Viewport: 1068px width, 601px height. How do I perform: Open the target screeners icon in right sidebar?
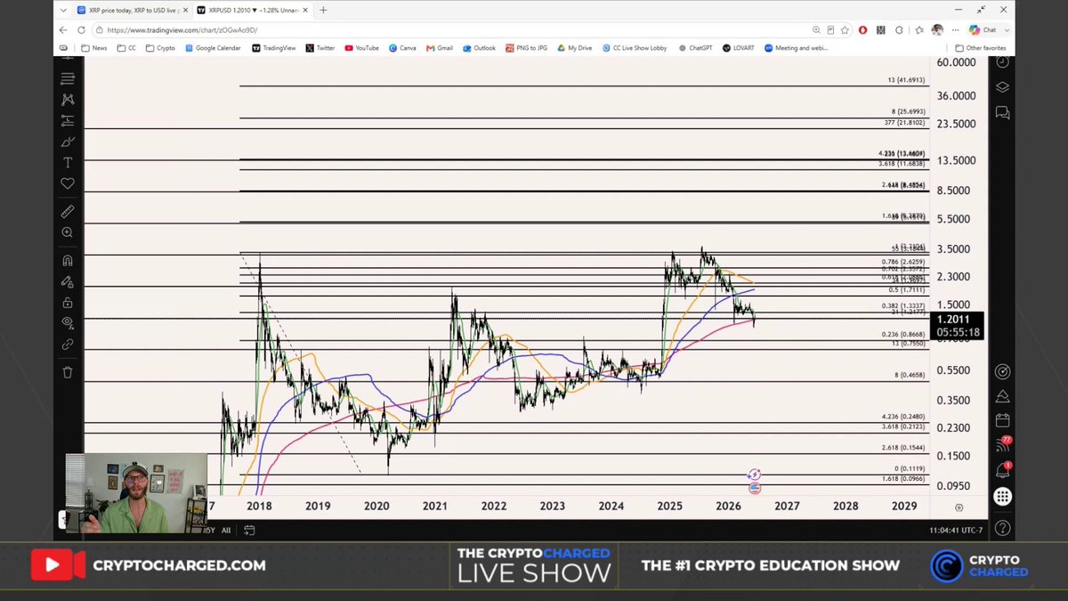(1003, 371)
